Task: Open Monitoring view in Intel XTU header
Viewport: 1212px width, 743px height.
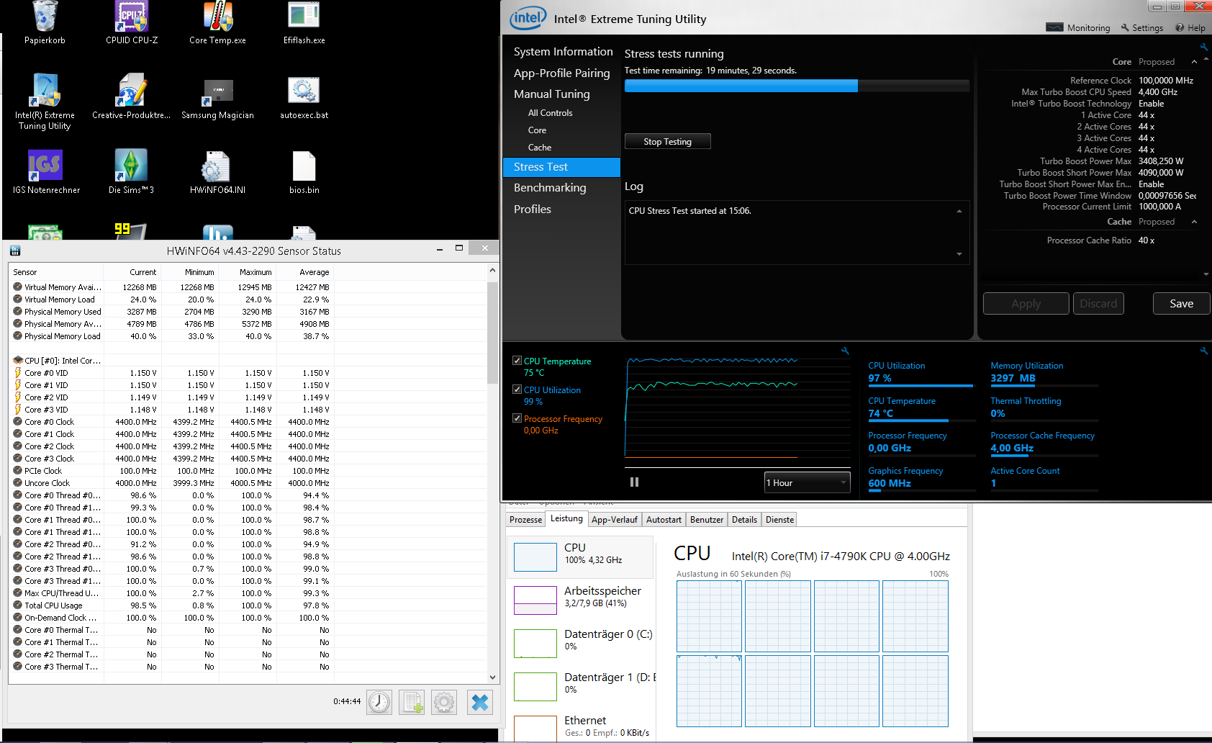Action: point(1078,27)
